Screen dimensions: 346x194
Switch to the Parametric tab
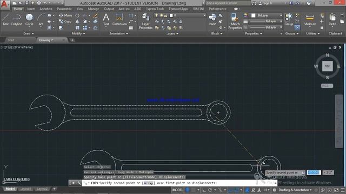point(64,9)
